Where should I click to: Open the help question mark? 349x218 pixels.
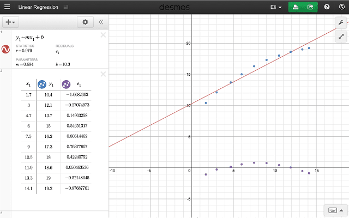327,7
